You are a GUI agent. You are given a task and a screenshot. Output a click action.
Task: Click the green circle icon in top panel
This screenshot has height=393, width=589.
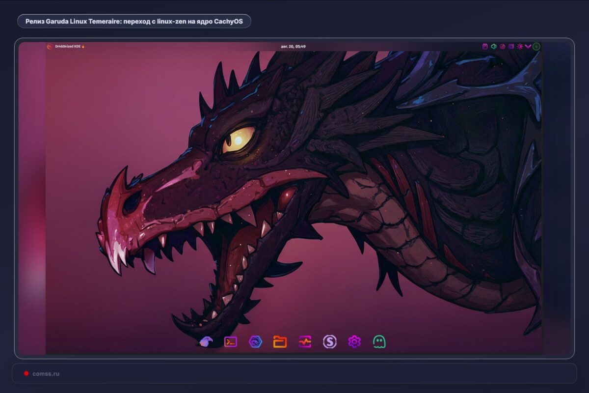tap(536, 47)
